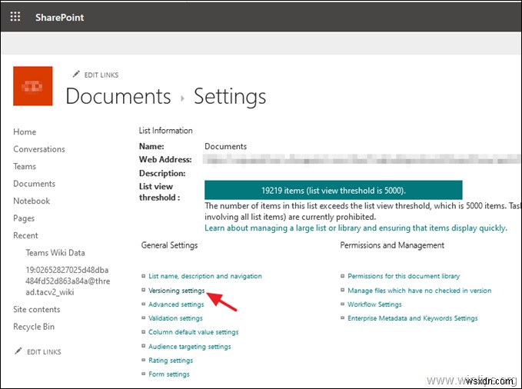Open the app launcher waffle icon
The image size is (522, 389).
point(15,16)
